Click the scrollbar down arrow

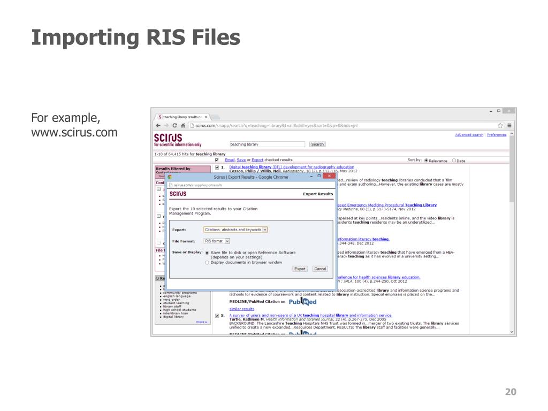pos(512,332)
